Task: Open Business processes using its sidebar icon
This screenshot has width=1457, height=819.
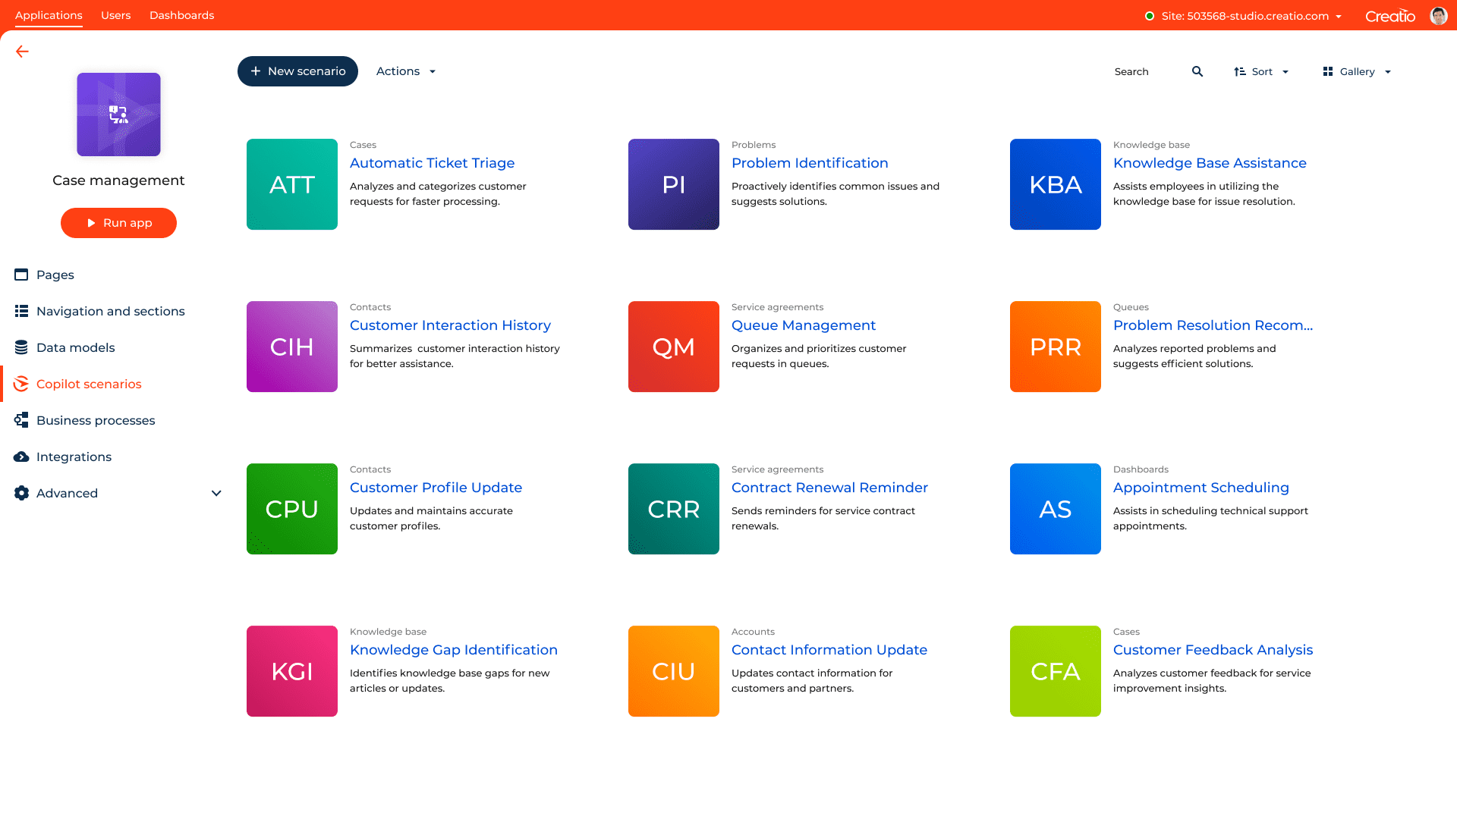Action: (20, 420)
